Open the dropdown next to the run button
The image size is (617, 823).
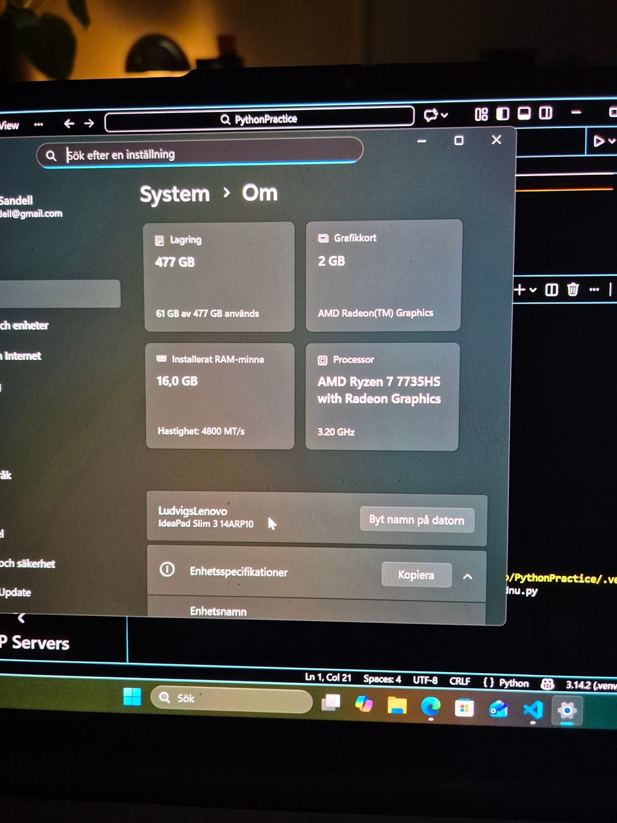click(611, 141)
